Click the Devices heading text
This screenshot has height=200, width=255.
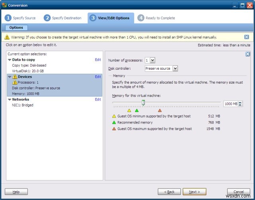click(25, 76)
